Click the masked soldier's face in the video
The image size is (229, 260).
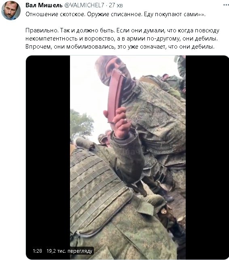click(114, 69)
